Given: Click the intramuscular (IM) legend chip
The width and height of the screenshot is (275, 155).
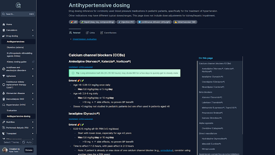Looking at the screenshot, I should pyautogui.click(x=185, y=22).
